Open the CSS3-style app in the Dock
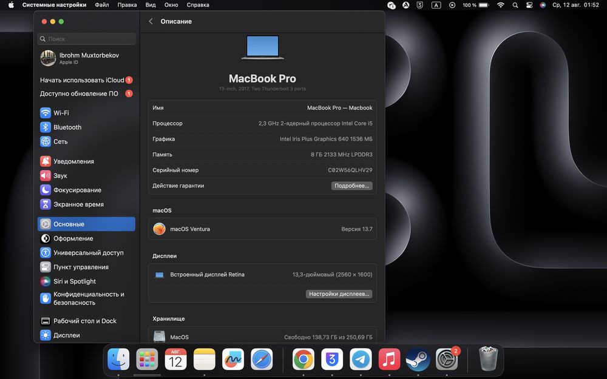607x379 pixels. click(332, 359)
